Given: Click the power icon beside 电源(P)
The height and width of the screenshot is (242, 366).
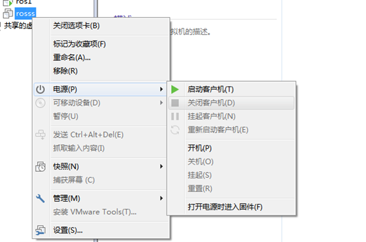Looking at the screenshot, I should point(40,89).
